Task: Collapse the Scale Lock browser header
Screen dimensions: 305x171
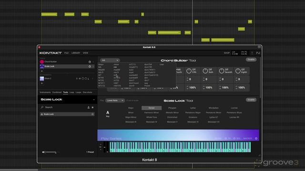Action: (x=94, y=100)
